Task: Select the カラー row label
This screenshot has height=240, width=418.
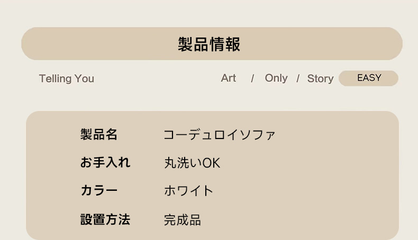Action: click(x=99, y=191)
